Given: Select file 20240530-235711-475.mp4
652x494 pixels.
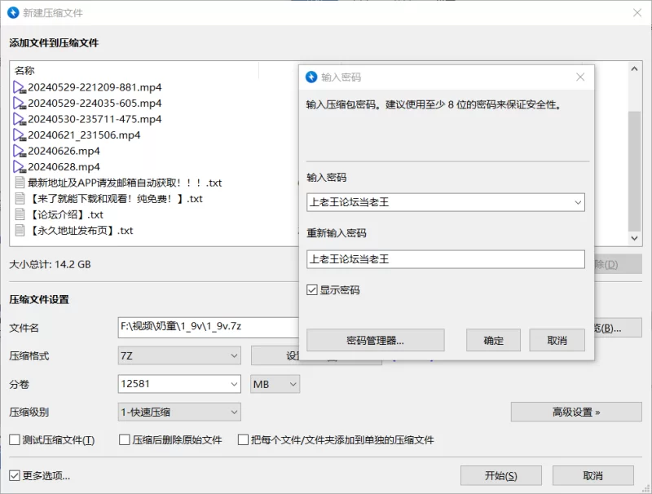Looking at the screenshot, I should pos(95,119).
